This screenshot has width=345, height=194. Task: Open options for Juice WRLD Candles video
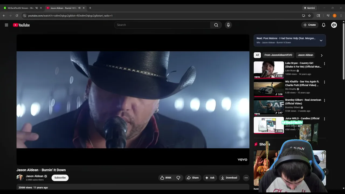click(325, 119)
